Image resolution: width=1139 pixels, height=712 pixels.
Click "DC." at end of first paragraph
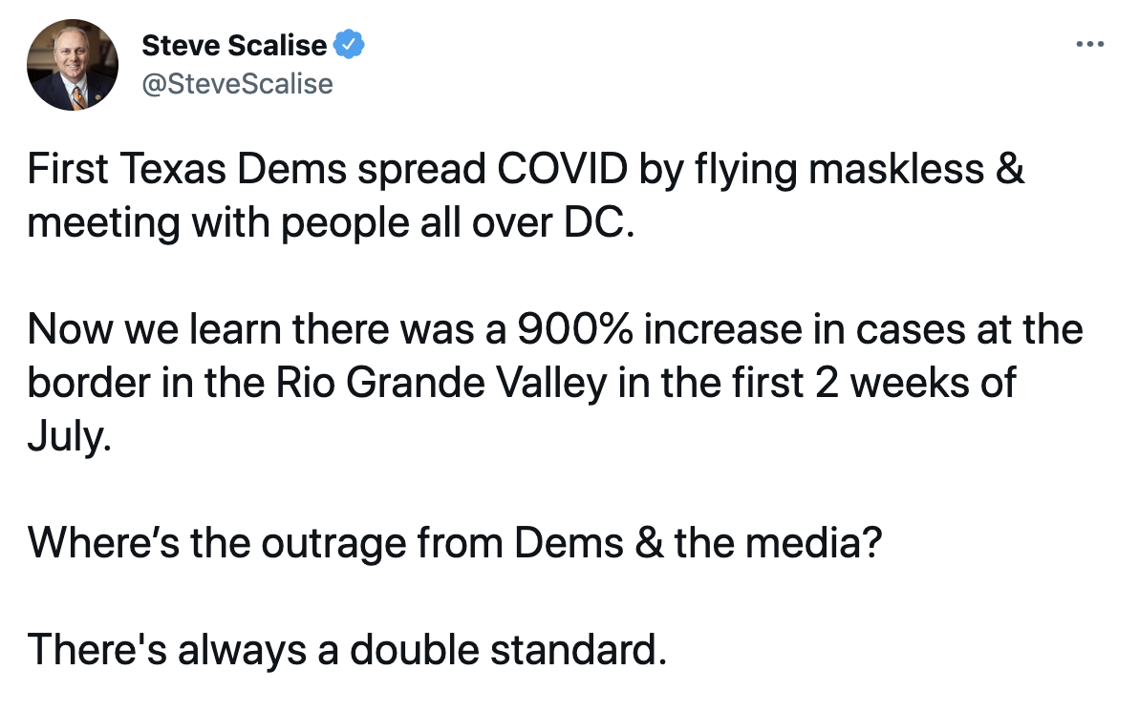click(604, 224)
